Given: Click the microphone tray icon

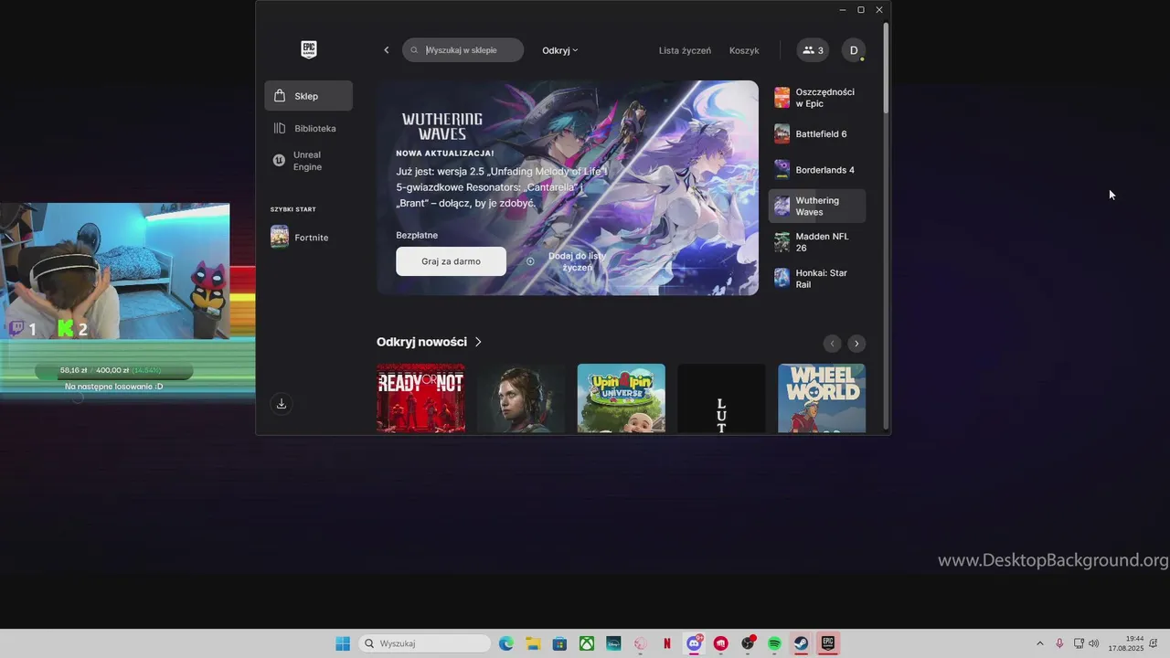Looking at the screenshot, I should click(x=1059, y=643).
